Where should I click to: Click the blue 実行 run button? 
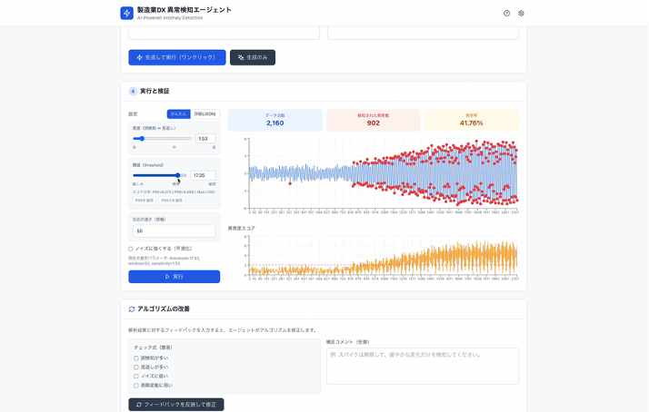174,276
